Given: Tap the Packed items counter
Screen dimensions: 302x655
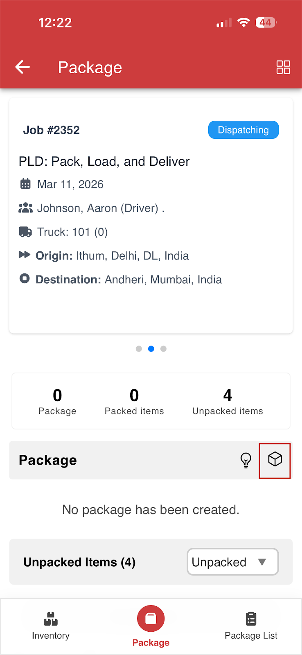Looking at the screenshot, I should (134, 402).
